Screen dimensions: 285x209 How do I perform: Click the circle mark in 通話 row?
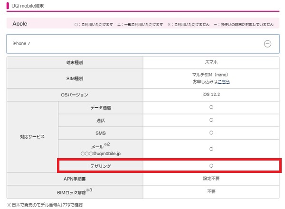coord(211,120)
